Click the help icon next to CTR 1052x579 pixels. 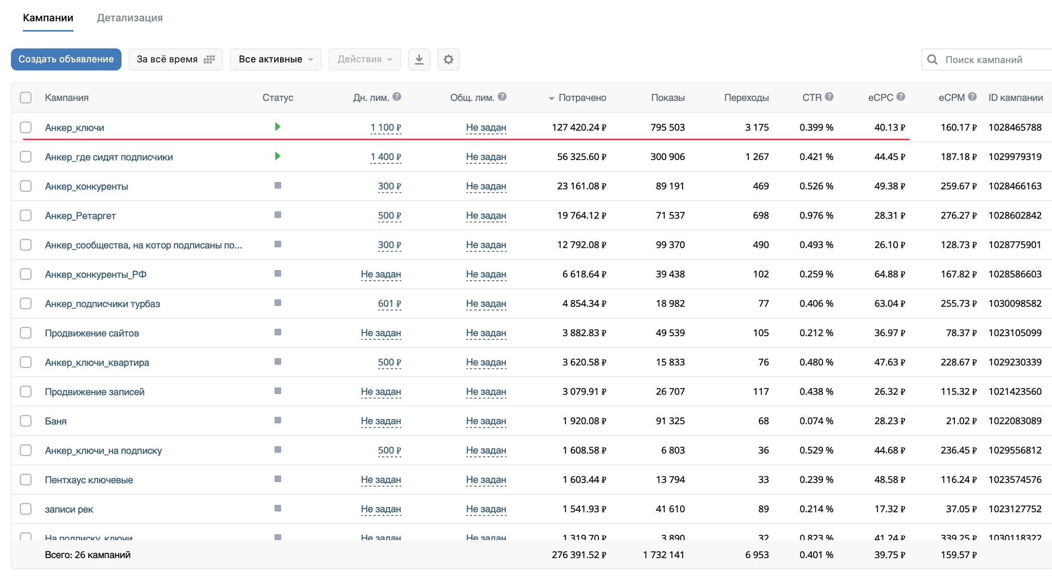click(829, 97)
